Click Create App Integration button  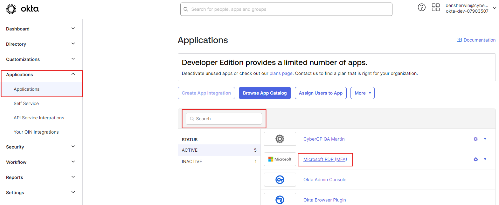[206, 93]
